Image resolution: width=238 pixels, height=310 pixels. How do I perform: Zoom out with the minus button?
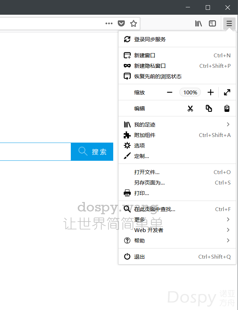(170, 92)
